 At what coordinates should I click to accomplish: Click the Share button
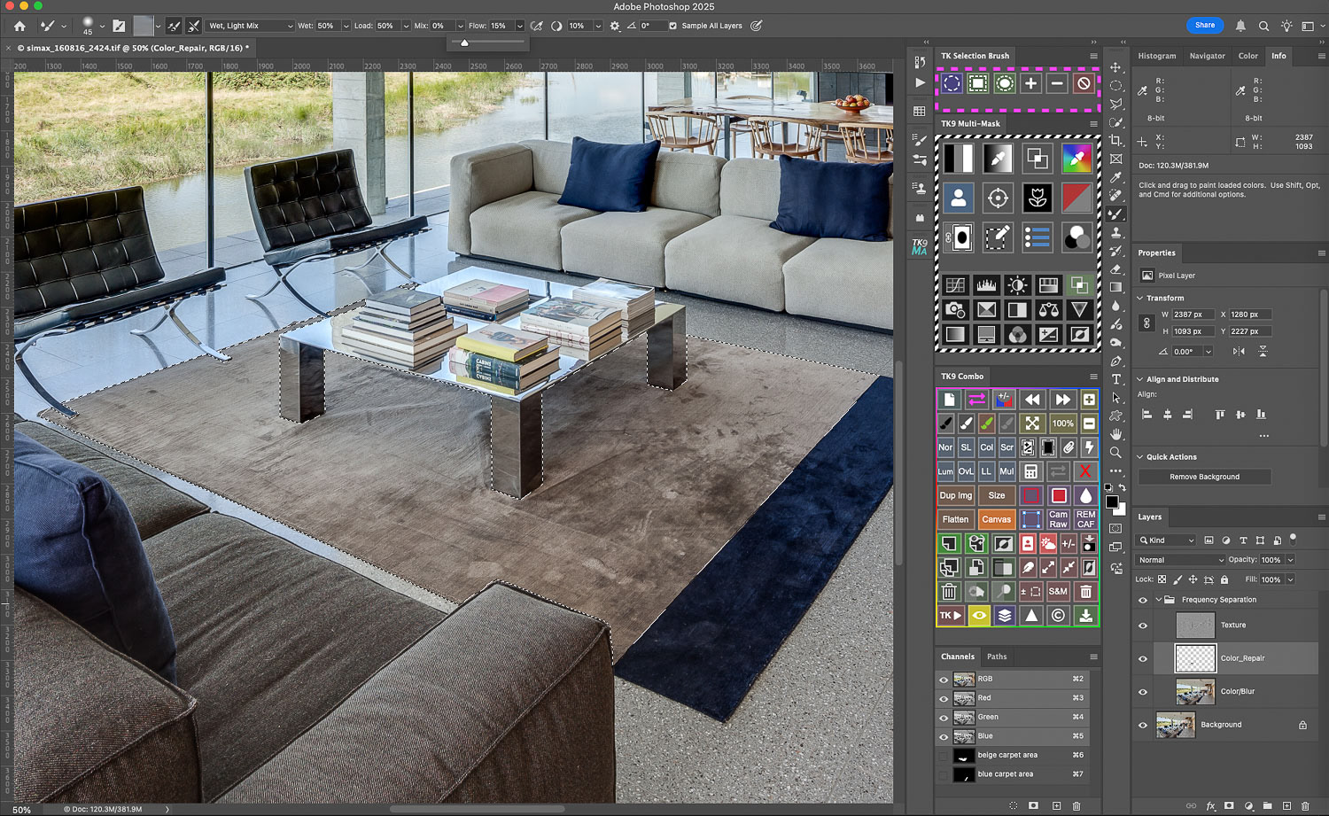[x=1205, y=25]
